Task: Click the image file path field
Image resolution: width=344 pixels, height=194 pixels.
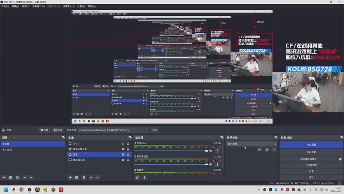Action: tap(113, 130)
